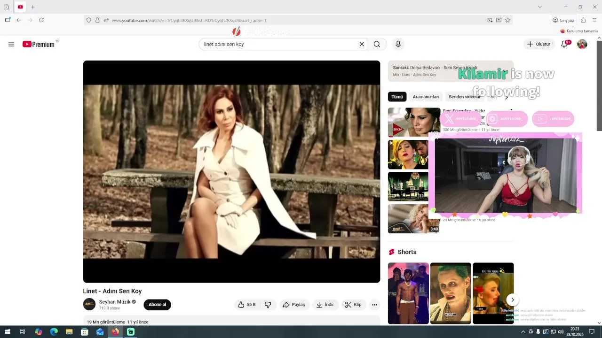Show more filter chips with right arrow
Image resolution: width=602 pixels, height=338 pixels.
507,97
